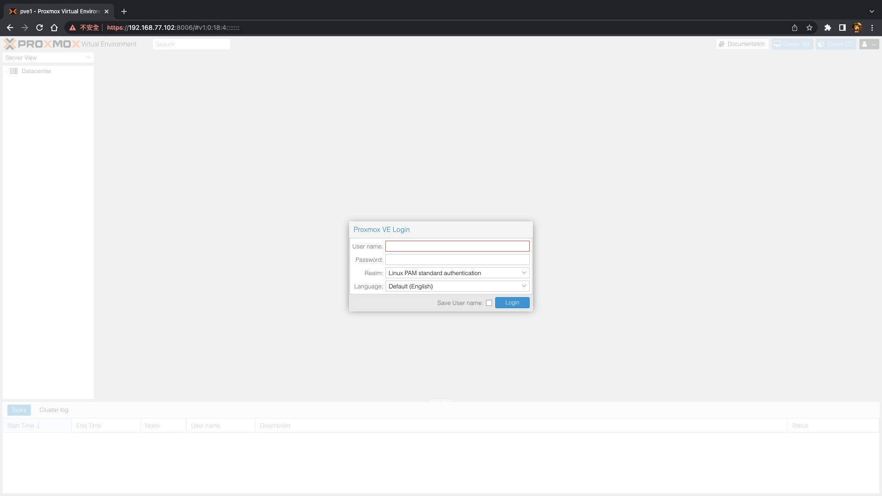Check the Save User name checkbox
882x496 pixels.
[489, 303]
